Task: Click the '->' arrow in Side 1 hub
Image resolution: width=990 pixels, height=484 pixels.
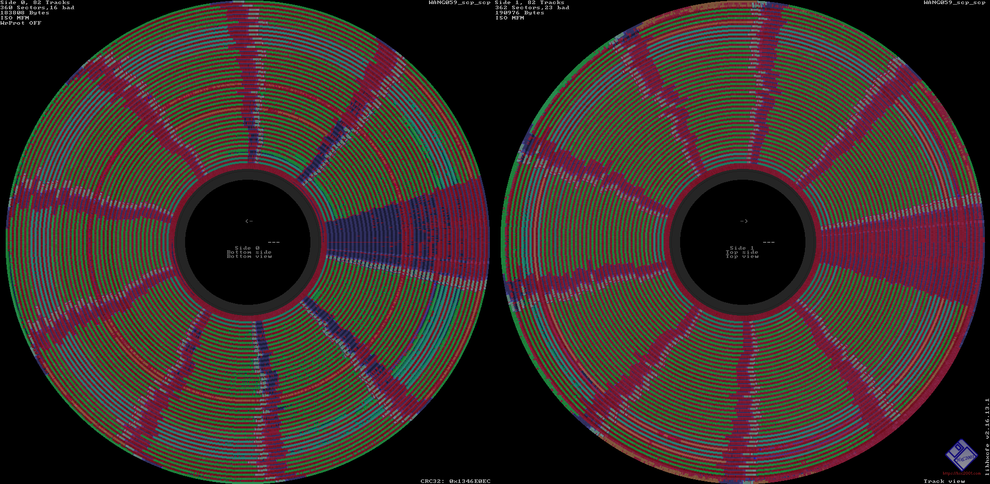Action: [744, 221]
